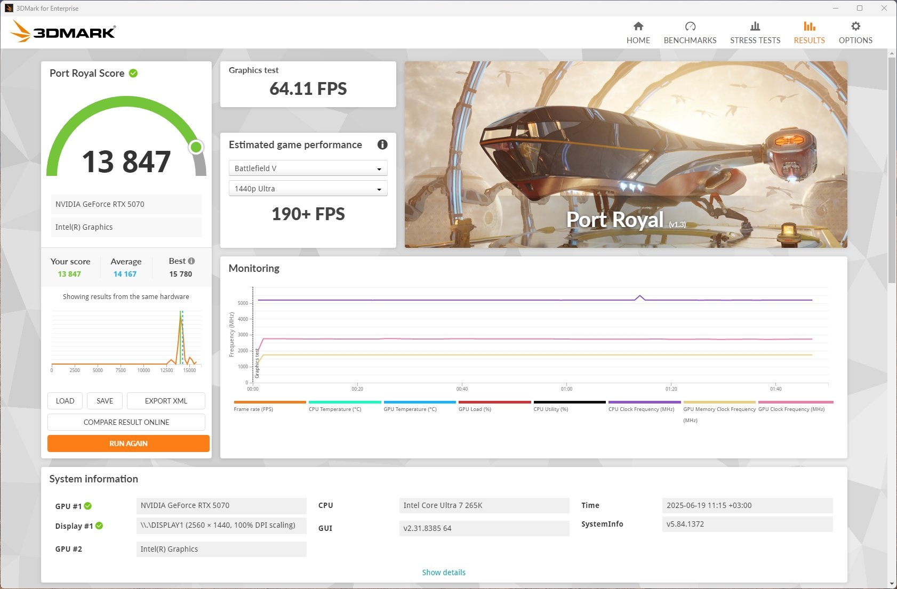Click the Port Royal preview image
The image size is (897, 589).
pyautogui.click(x=626, y=155)
